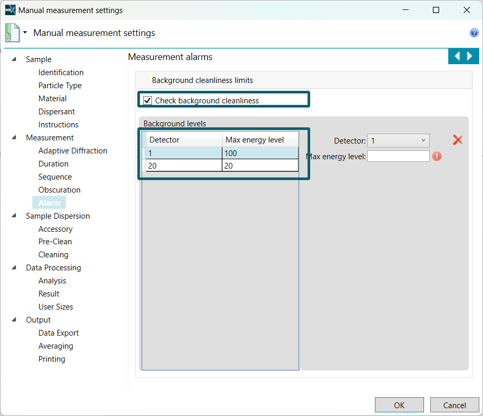Click the Max energy level input field

[398, 156]
